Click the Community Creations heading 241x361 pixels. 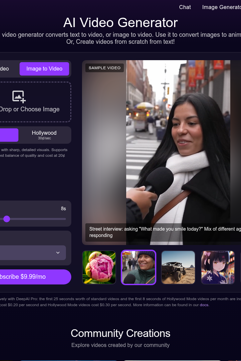120,333
